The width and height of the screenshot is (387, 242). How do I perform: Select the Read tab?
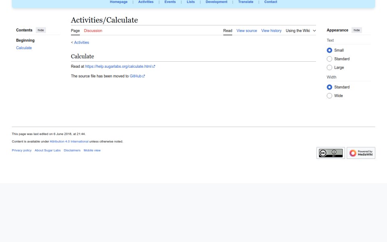coord(227,31)
